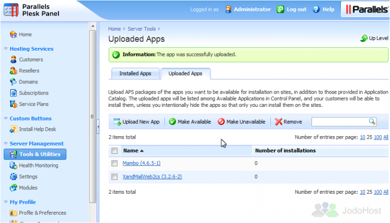Viewport: 390px width, 223px height.
Task: Check the XandMailWeb2cs row checkbox
Action: tap(115, 177)
